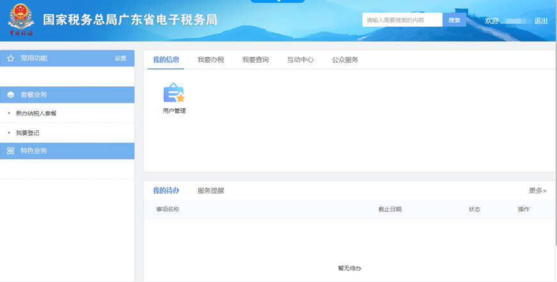The image size is (557, 282).
Task: Click the 套餐业务 section header
Action: (67, 95)
